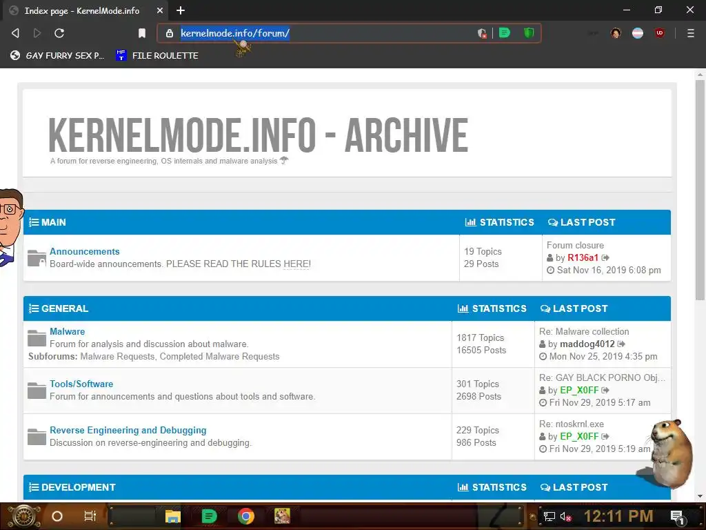Click the KERNELMODE.INFO - ARCHIVE logo heading
The width and height of the screenshot is (706, 530).
258,135
